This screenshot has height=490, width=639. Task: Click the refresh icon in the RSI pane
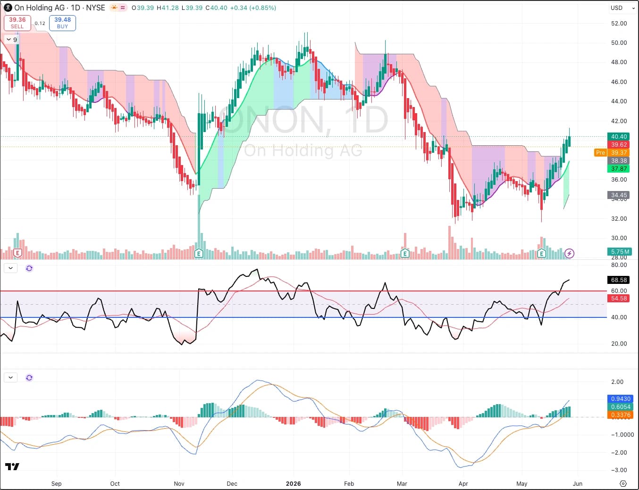tap(29, 268)
